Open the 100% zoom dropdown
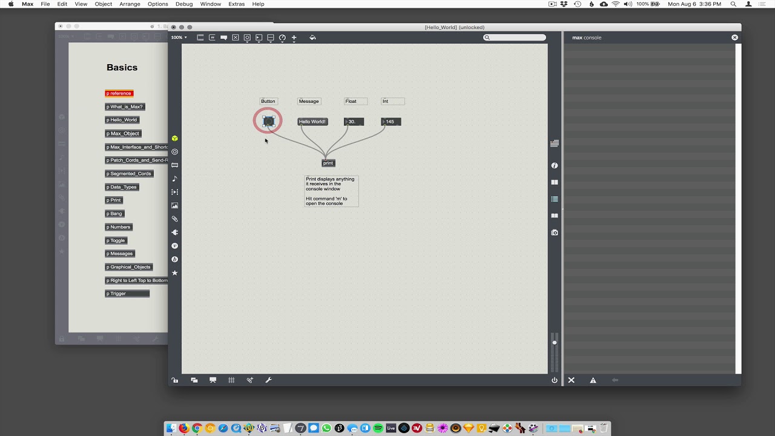The height and width of the screenshot is (436, 775). [179, 38]
